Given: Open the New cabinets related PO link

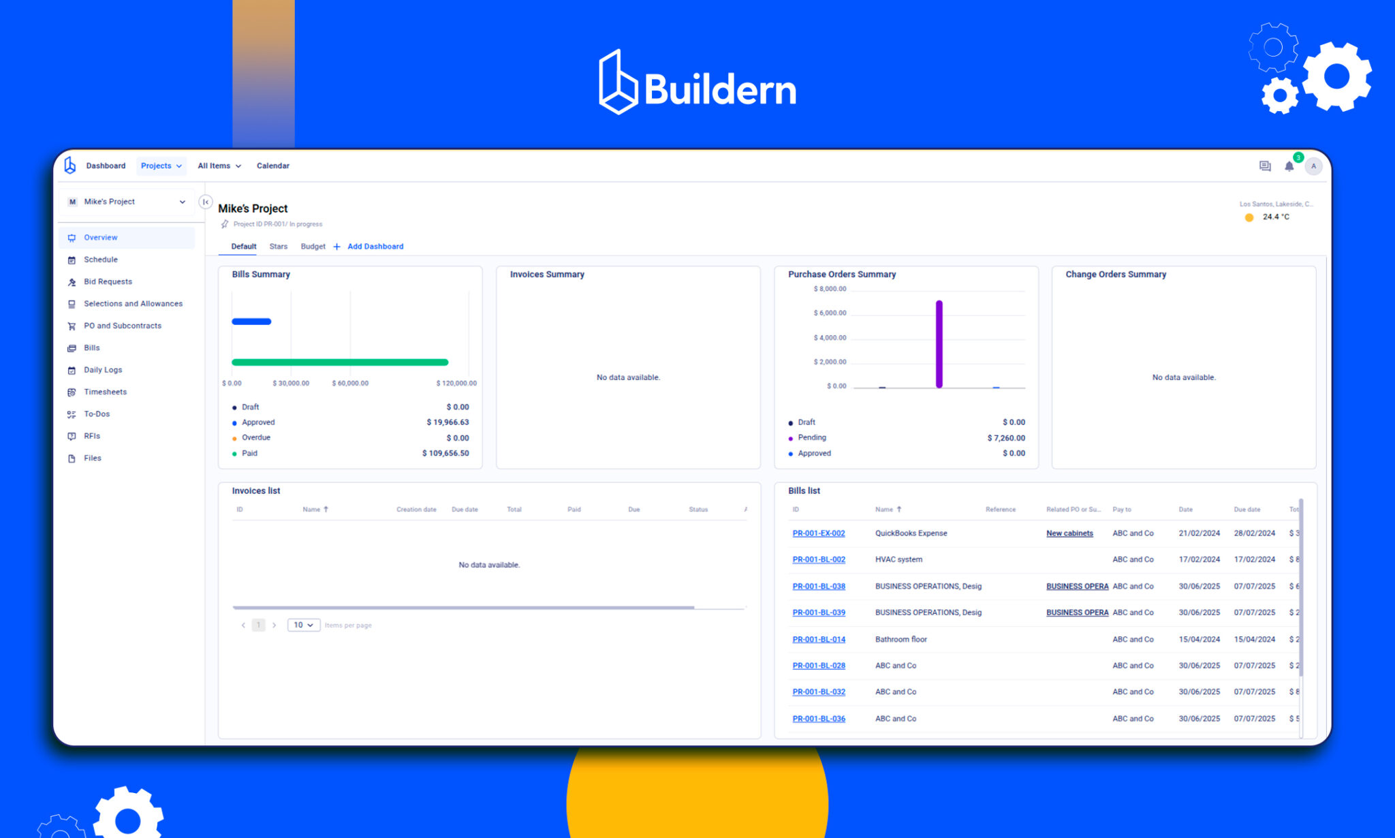Looking at the screenshot, I should (x=1069, y=533).
